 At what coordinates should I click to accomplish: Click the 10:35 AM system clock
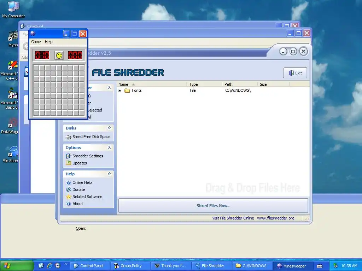coord(349,266)
